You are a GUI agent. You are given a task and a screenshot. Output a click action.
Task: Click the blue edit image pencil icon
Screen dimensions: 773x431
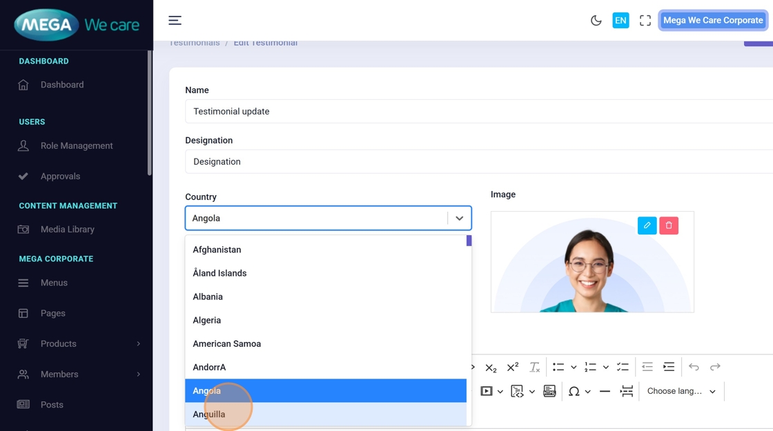coord(647,225)
